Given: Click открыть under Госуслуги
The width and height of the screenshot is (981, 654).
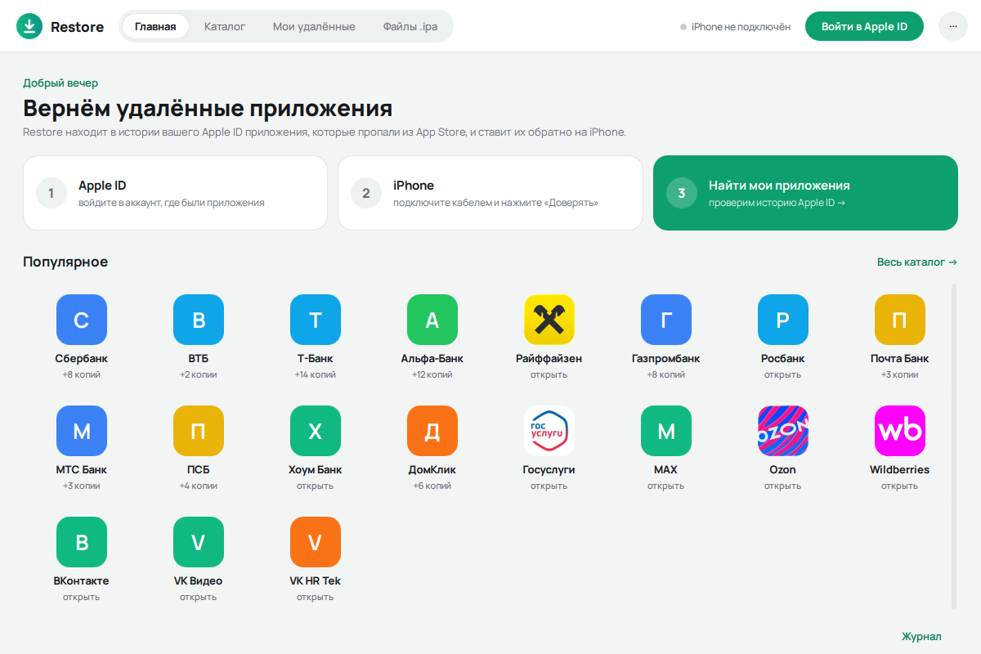Looking at the screenshot, I should coord(549,486).
